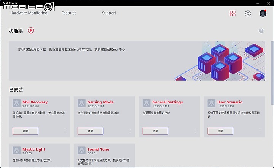The height and width of the screenshot is (168, 274).
Task: Open Gaming Mode with its 打開 button
Action: (90, 131)
